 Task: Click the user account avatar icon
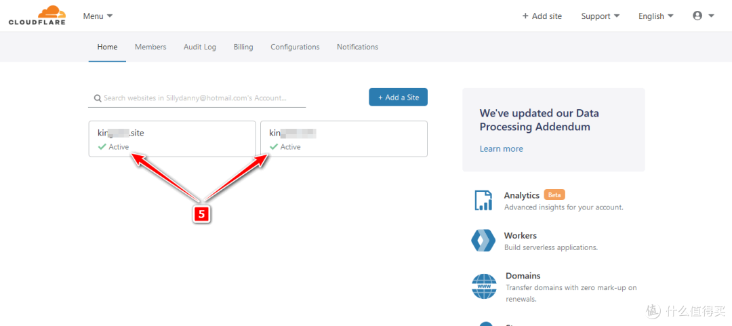pos(697,16)
